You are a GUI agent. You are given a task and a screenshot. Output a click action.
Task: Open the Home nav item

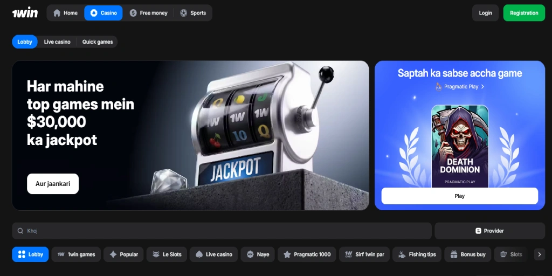pyautogui.click(x=65, y=13)
